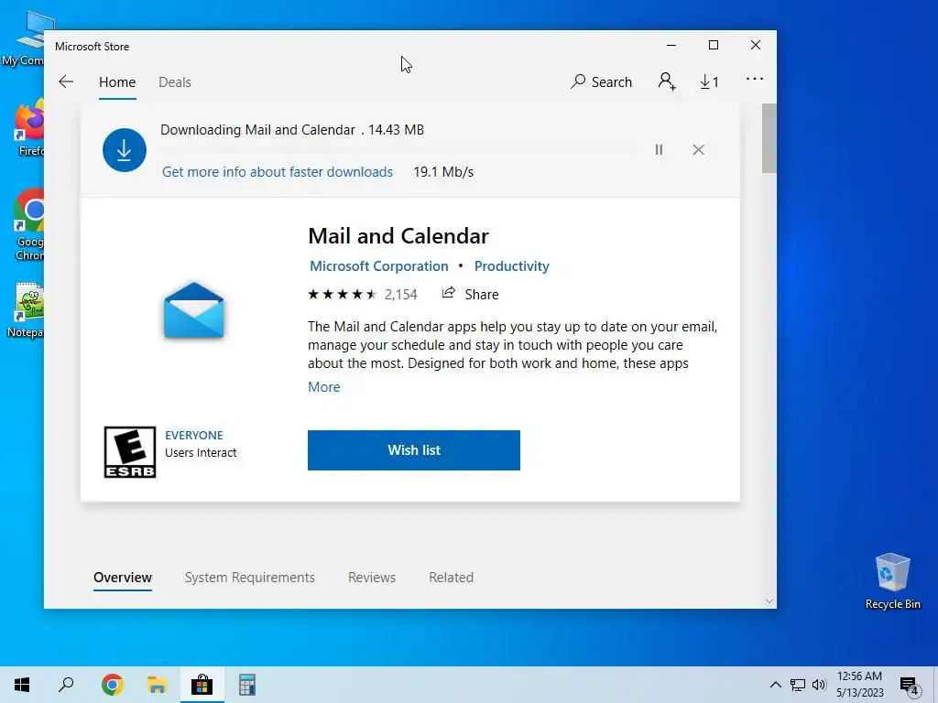Click the star rating of the app
This screenshot has height=703, width=938.
click(343, 294)
